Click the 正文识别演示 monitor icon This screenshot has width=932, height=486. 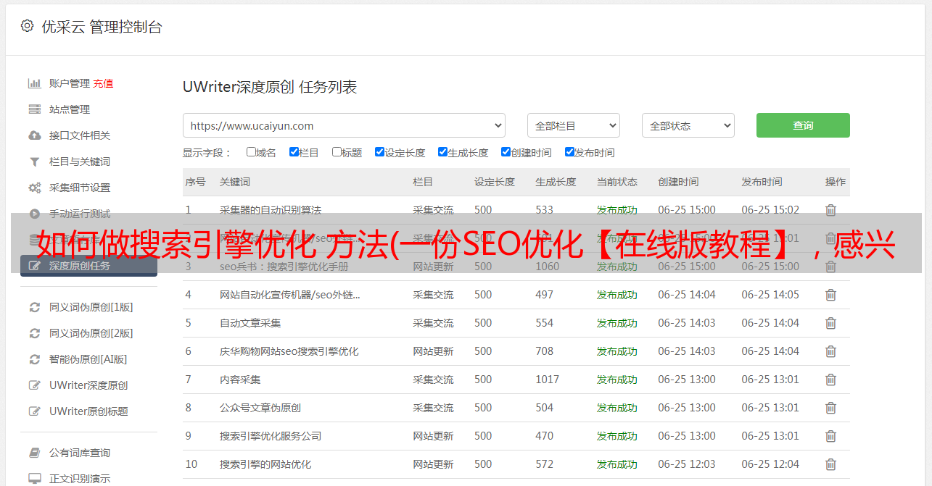click(34, 479)
